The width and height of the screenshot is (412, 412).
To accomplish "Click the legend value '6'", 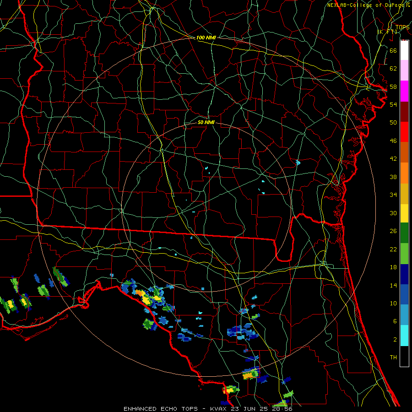I will pos(395,321).
